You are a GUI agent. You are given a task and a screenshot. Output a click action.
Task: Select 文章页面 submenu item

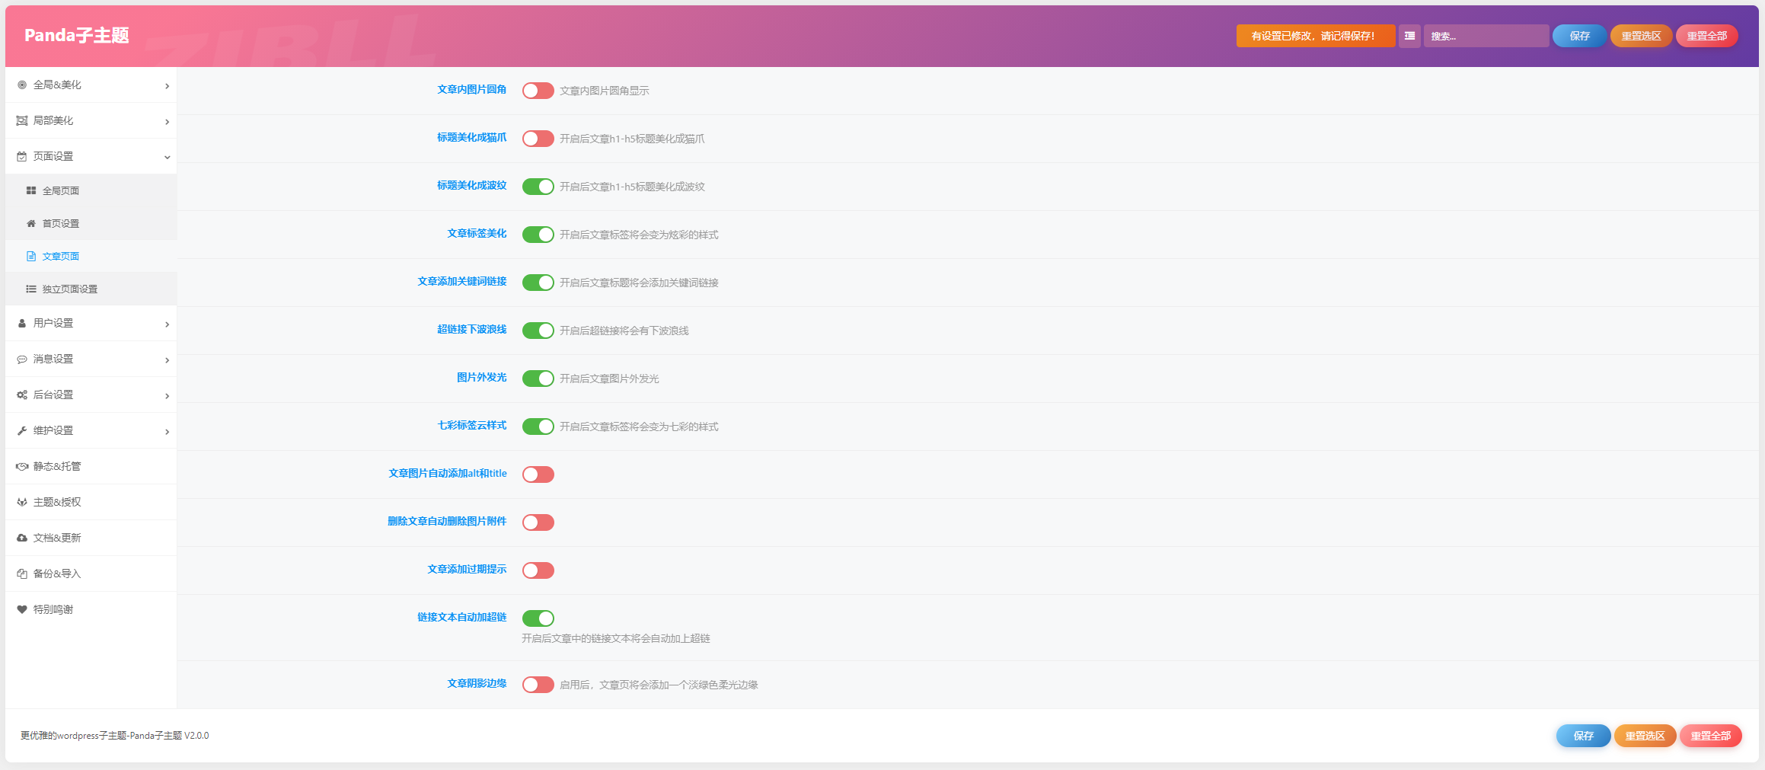click(91, 256)
